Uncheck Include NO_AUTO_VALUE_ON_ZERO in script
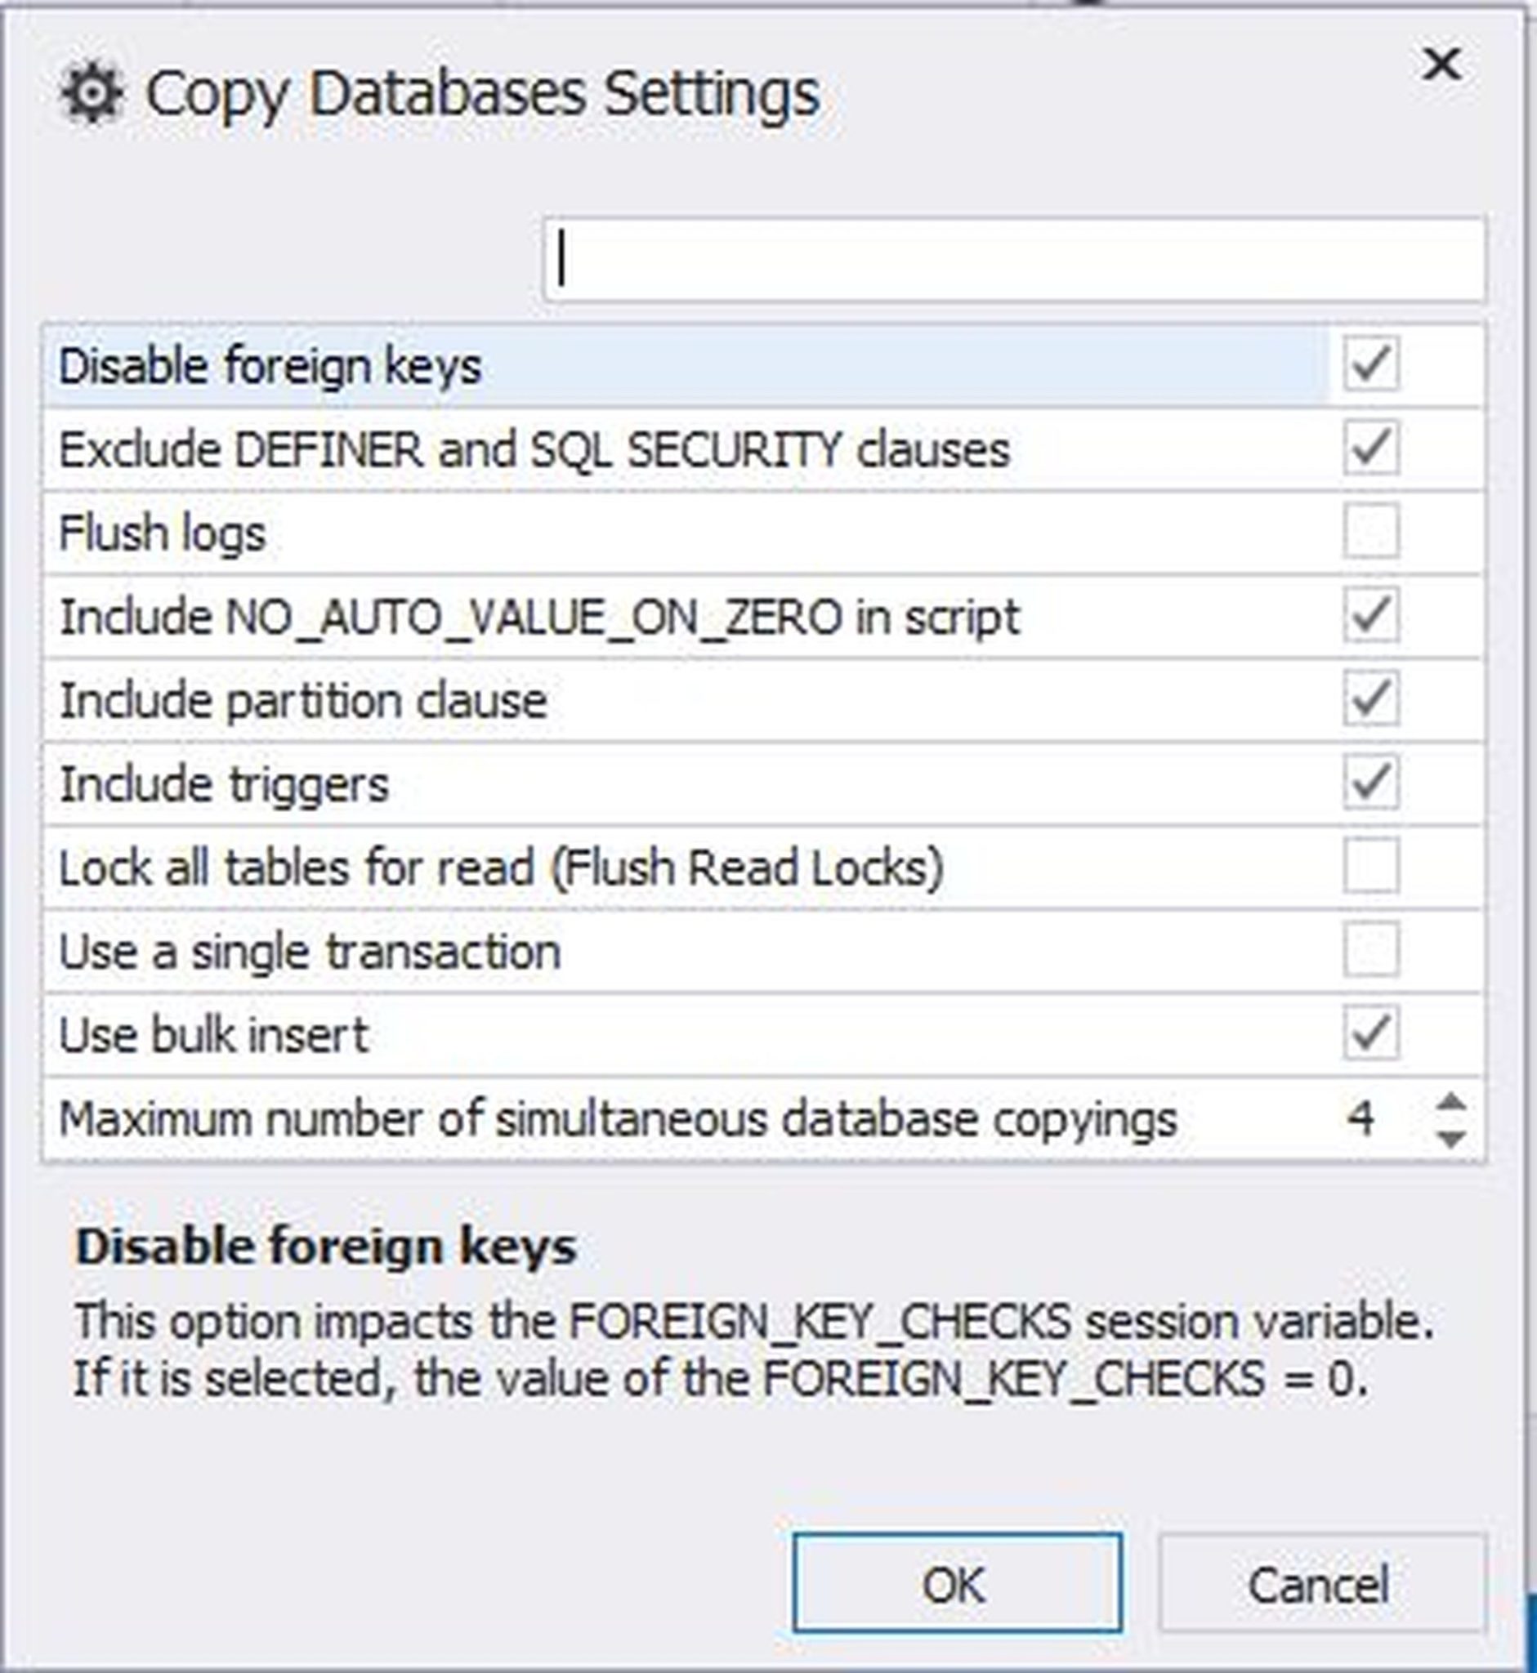This screenshot has width=1537, height=1673. pos(1372,615)
